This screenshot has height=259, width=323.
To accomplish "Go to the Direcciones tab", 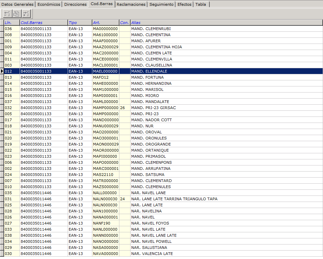I will point(75,4).
